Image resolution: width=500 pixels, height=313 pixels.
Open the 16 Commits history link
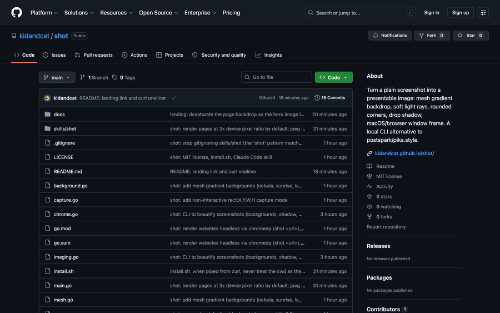[329, 98]
